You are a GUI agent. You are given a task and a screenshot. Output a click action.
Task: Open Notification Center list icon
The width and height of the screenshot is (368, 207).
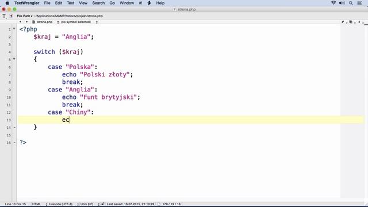(x=359, y=3)
